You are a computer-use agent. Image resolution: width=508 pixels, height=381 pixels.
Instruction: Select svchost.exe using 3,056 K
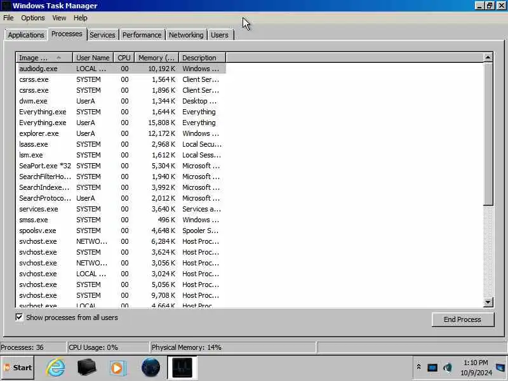click(121, 263)
